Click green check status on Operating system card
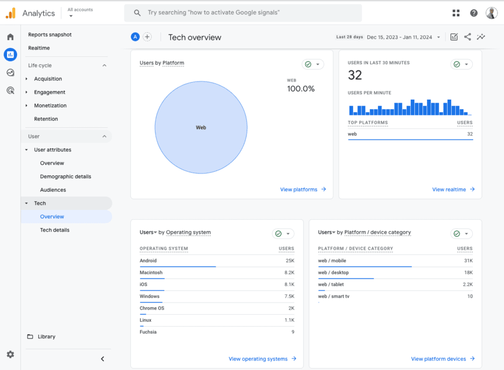The image size is (504, 370). (x=278, y=233)
